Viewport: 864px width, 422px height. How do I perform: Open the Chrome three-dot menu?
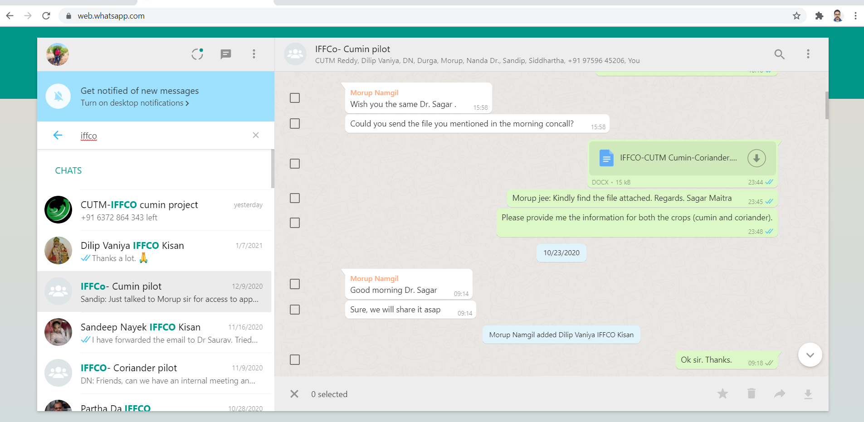tap(855, 16)
